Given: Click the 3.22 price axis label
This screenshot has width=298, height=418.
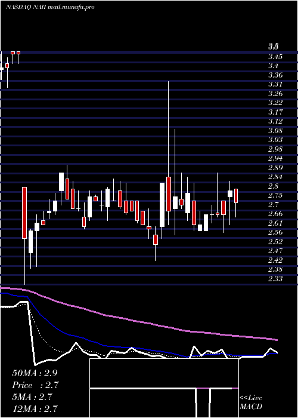Looking at the screenshot, I should click(x=275, y=103).
